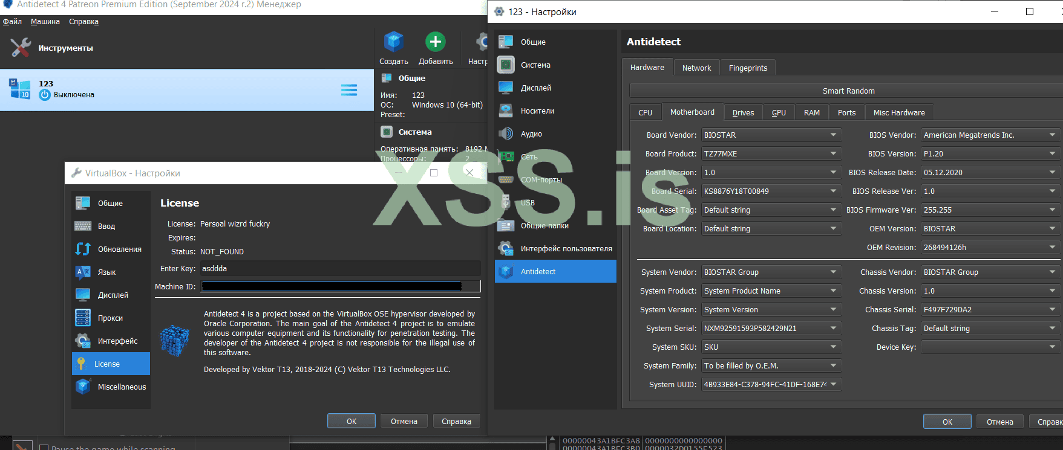Screen dimensions: 1063x450
Task: Expand the OEM Revision dropdown
Action: pos(990,247)
